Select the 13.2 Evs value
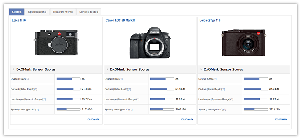This screenshot has width=301, height=139. point(87,99)
